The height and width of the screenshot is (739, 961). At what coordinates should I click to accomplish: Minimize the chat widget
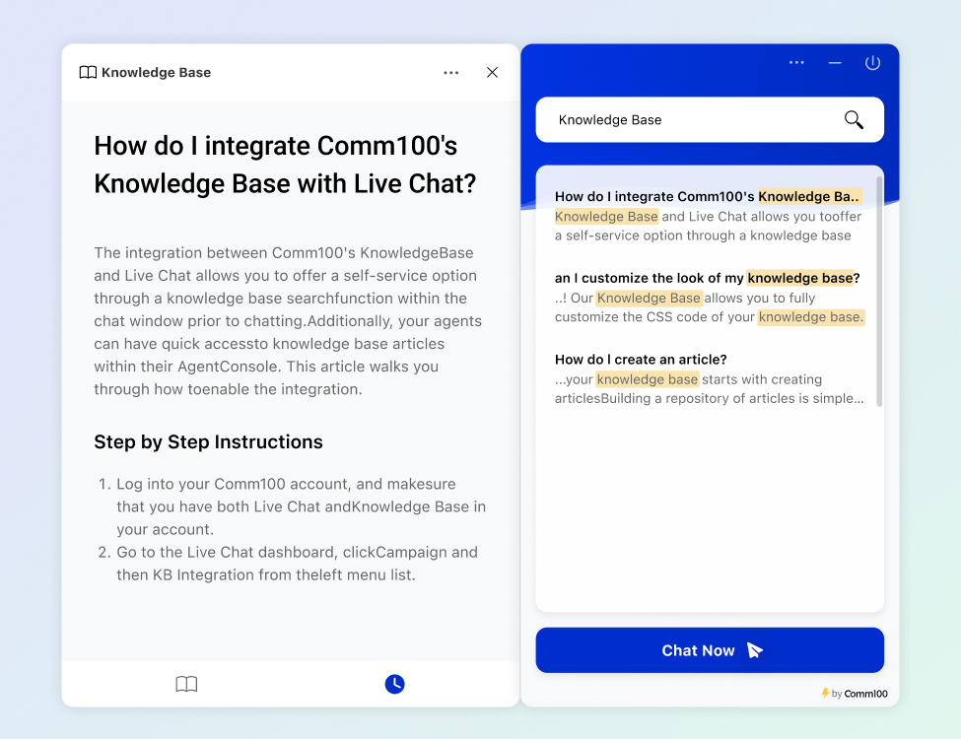835,62
